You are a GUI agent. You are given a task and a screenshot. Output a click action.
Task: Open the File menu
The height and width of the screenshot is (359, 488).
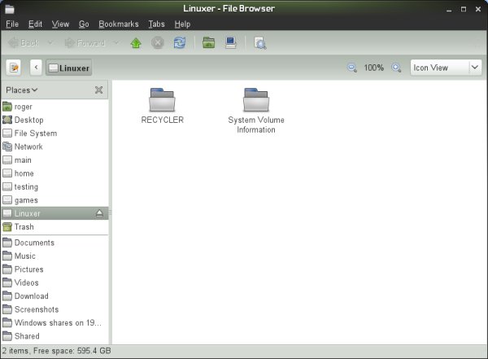pyautogui.click(x=12, y=24)
